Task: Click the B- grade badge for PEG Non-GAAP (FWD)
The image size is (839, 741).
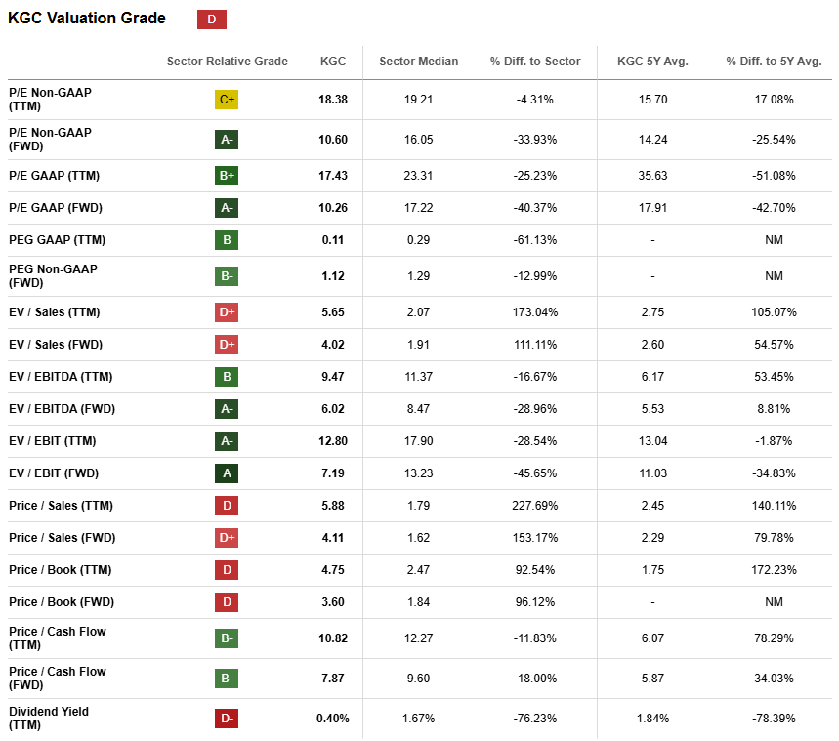Action: pyautogui.click(x=227, y=276)
